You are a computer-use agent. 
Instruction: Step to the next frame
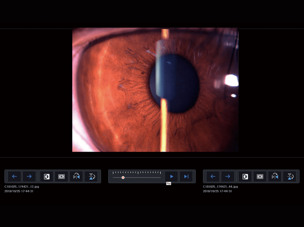186,176
